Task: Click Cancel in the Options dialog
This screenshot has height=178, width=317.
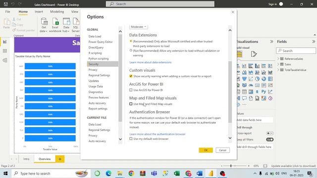Action: [x=222, y=150]
